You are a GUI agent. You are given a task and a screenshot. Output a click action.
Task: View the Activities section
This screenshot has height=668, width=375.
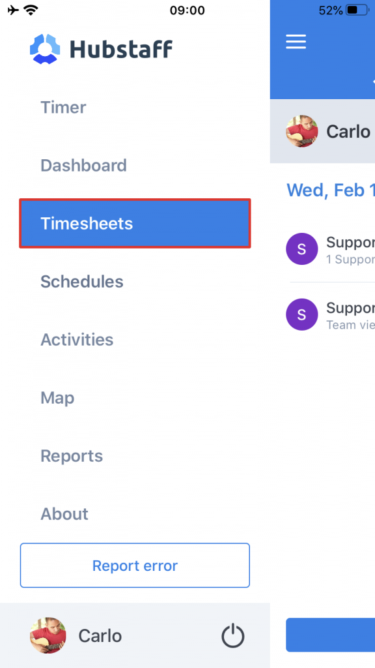[x=77, y=340]
